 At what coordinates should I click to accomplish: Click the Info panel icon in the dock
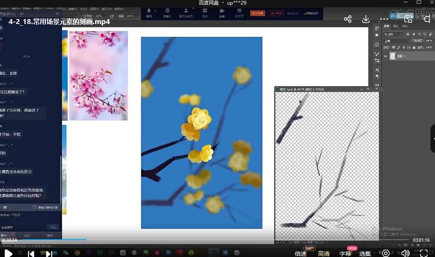coord(376,44)
